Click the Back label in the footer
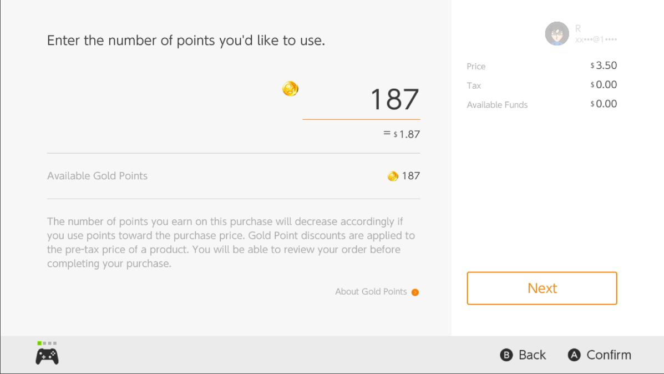The image size is (664, 374). (x=532, y=355)
